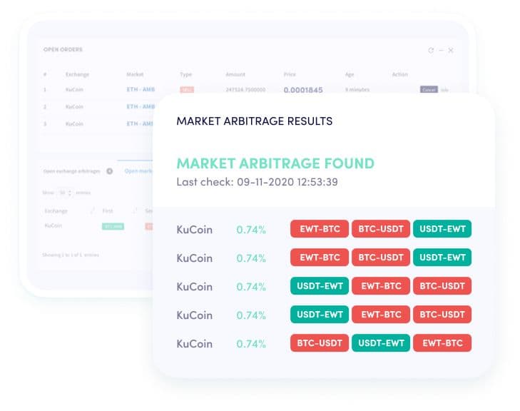Select 0.74% profit in the first result row

251,230
